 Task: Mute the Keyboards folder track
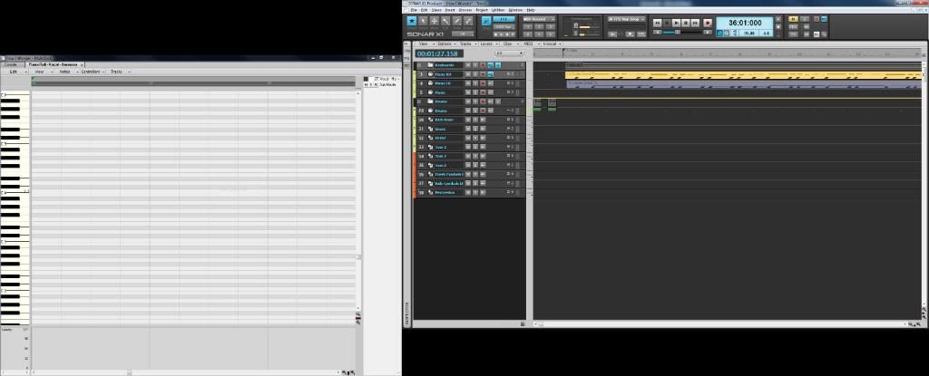coord(468,65)
